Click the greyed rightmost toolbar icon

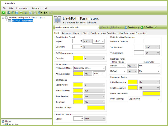click(x=51, y=13)
